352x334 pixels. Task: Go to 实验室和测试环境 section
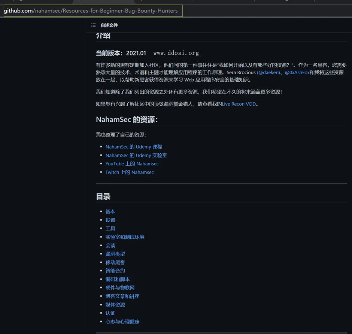[x=125, y=237]
